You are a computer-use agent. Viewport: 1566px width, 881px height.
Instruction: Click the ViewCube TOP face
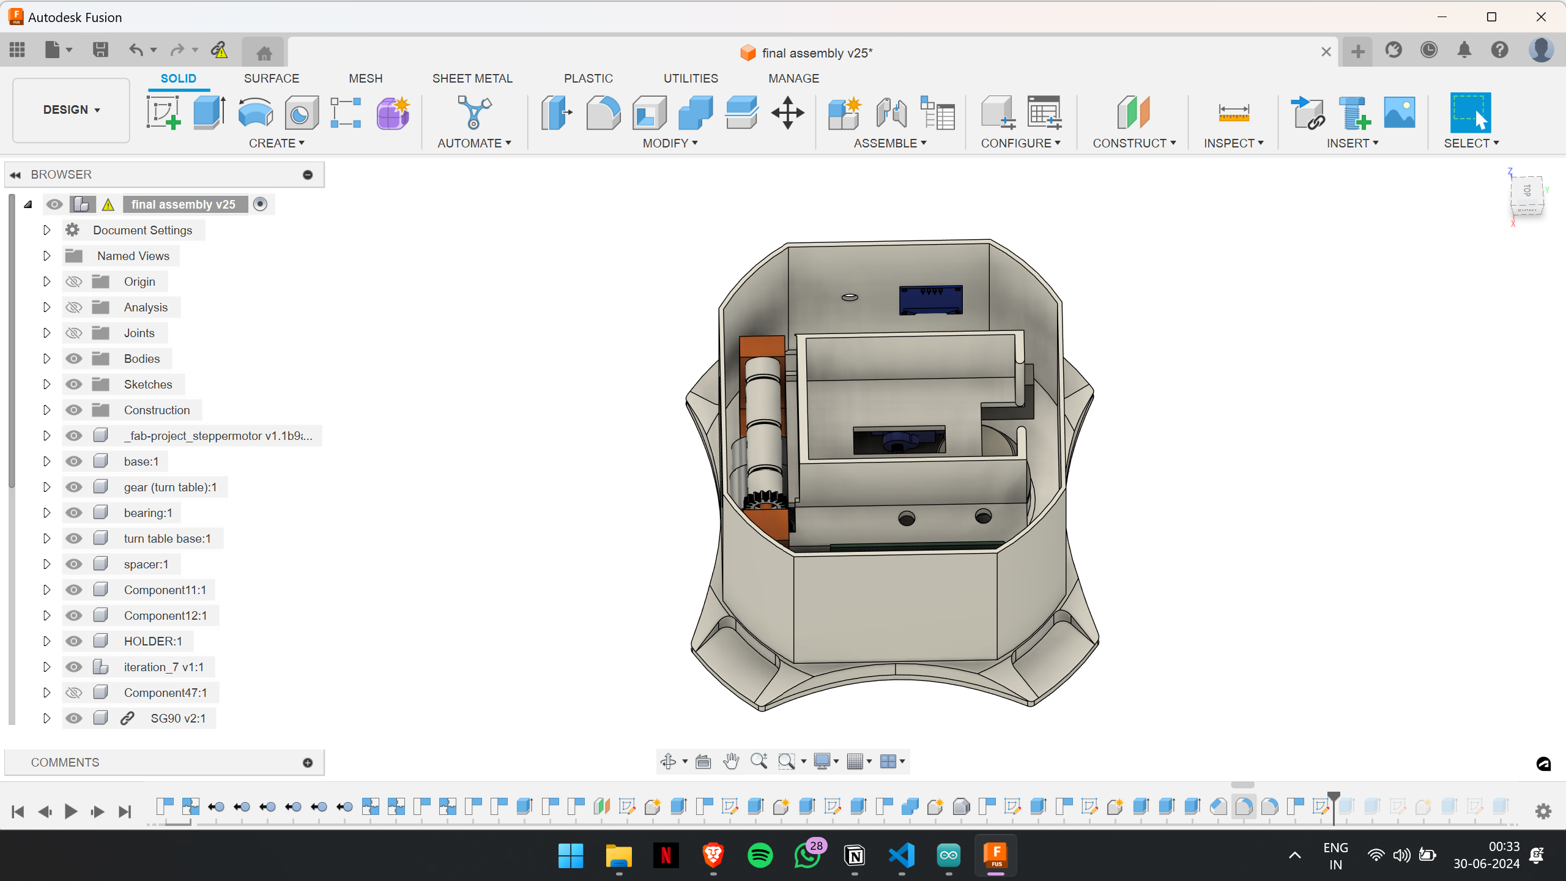coord(1527,191)
